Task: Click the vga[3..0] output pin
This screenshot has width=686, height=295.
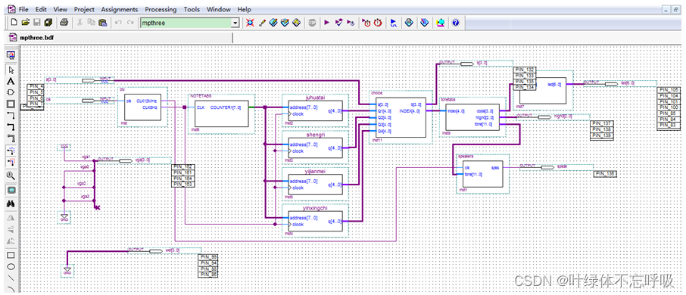Action: pyautogui.click(x=126, y=160)
